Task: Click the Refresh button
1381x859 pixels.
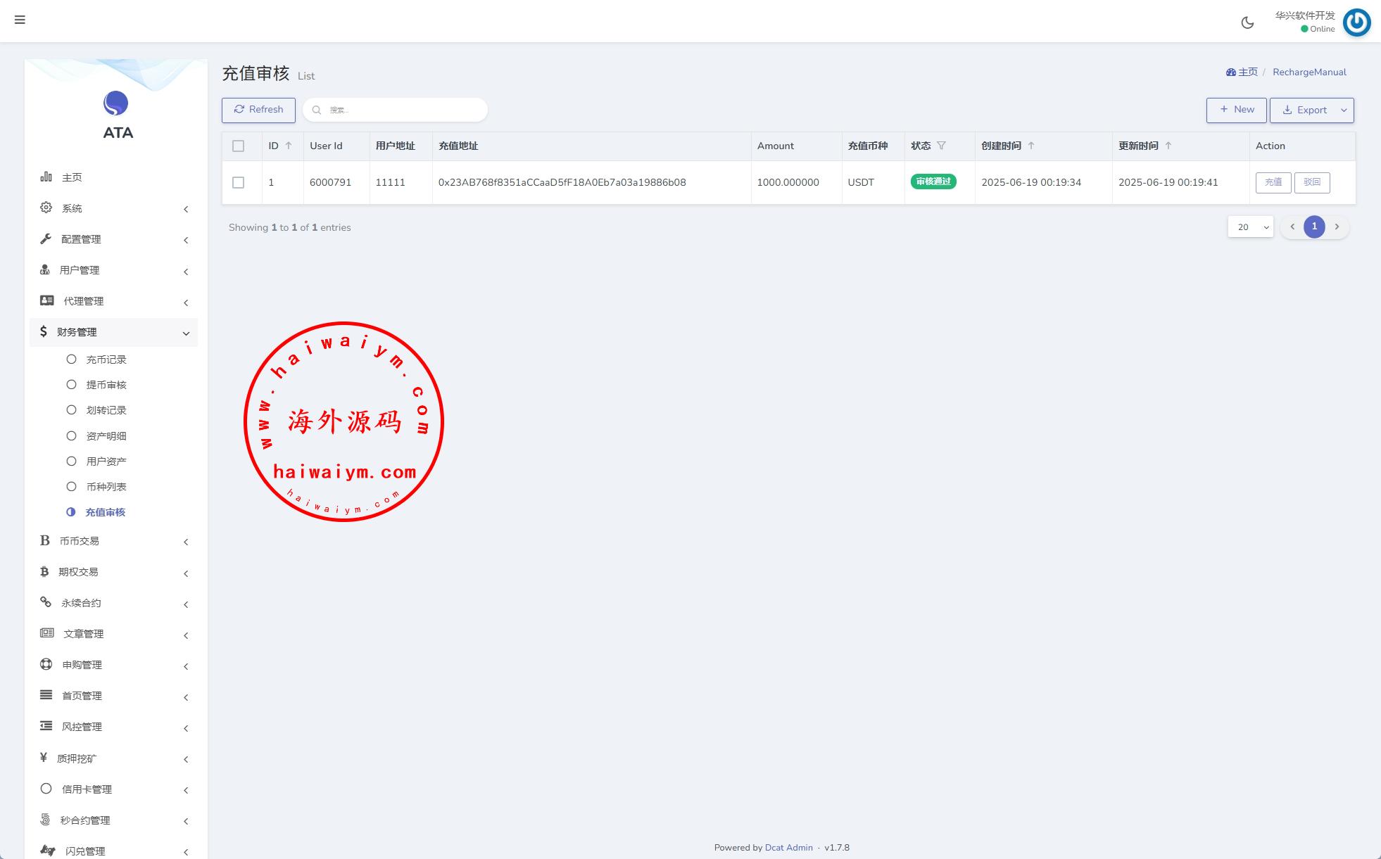Action: [x=258, y=110]
